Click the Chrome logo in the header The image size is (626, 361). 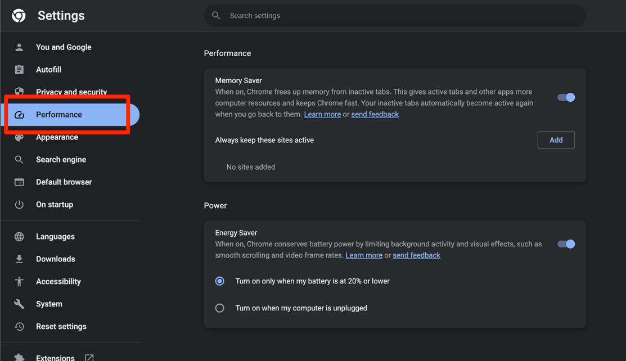point(19,15)
